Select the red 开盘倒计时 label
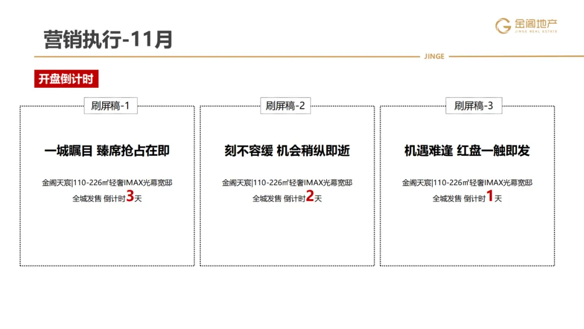Image resolution: width=584 pixels, height=329 pixels. [x=67, y=78]
